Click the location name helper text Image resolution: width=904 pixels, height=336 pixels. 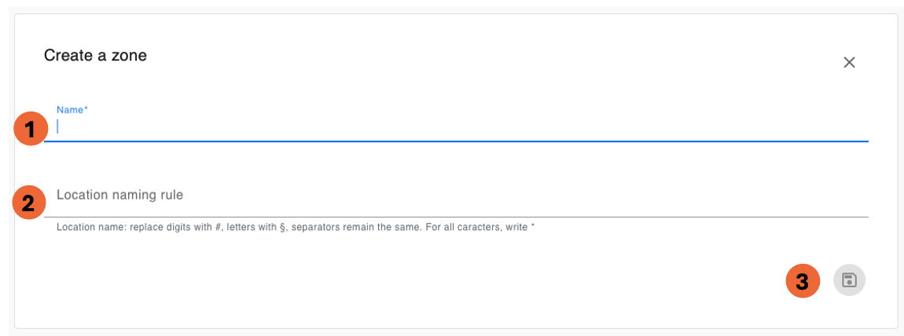pos(296,227)
